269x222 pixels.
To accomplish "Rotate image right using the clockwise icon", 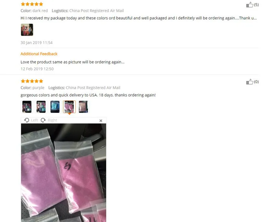I will click(x=43, y=120).
